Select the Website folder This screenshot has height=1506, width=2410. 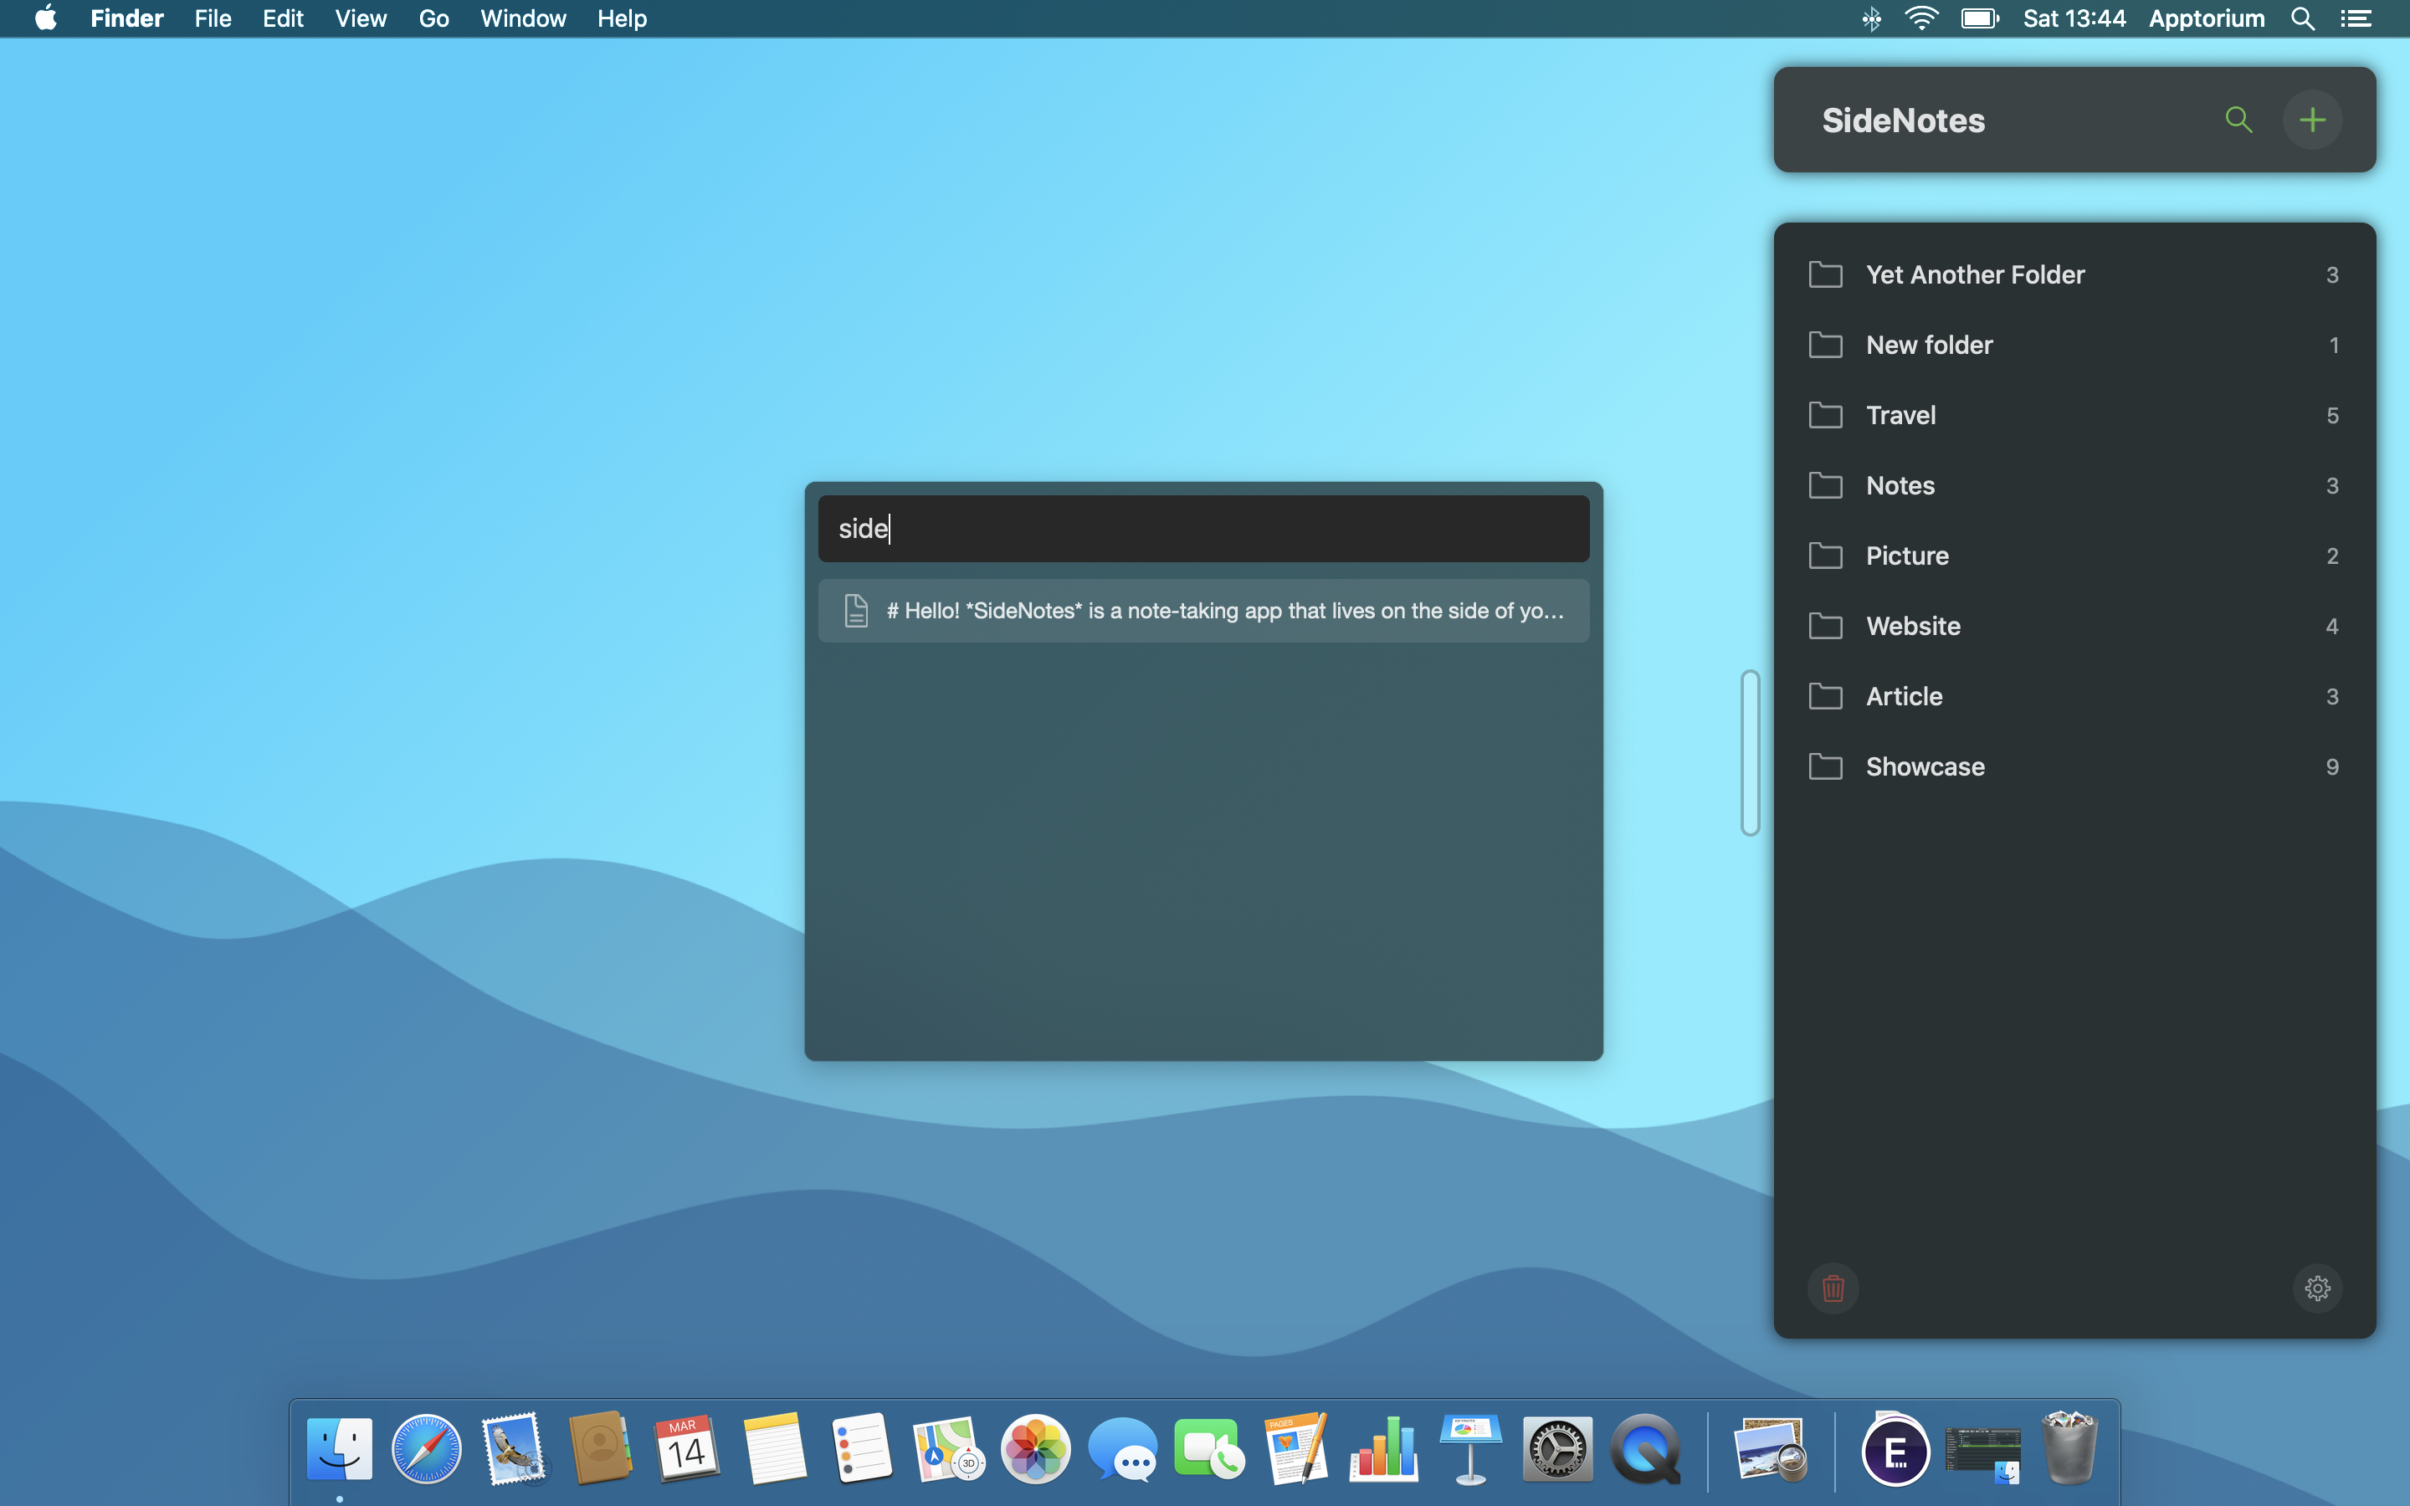1912,627
